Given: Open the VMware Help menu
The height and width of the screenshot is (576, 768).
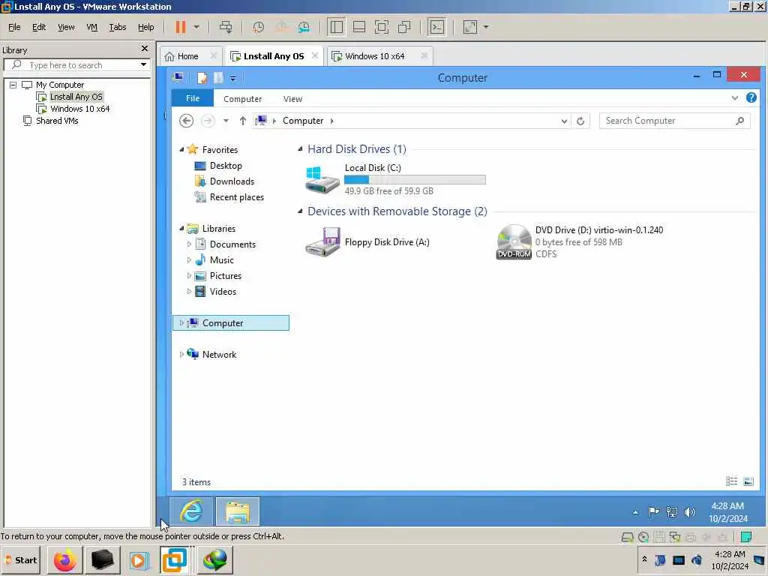Looking at the screenshot, I should pos(146,27).
